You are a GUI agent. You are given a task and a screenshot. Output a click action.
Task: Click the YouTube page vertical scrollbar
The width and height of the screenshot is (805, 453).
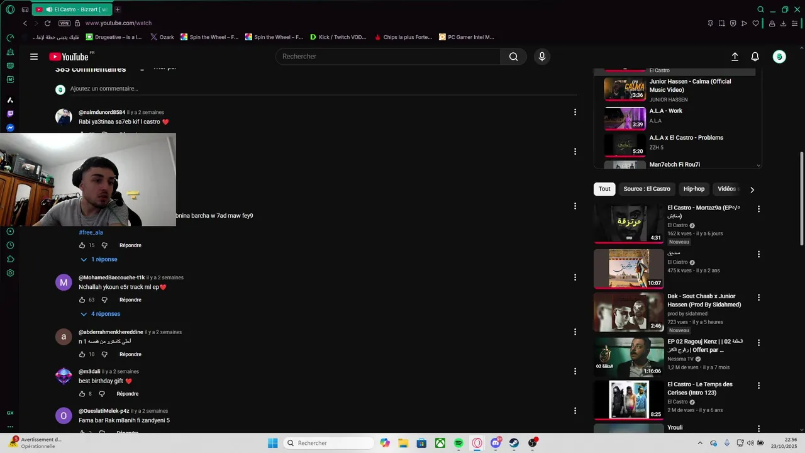click(x=801, y=198)
